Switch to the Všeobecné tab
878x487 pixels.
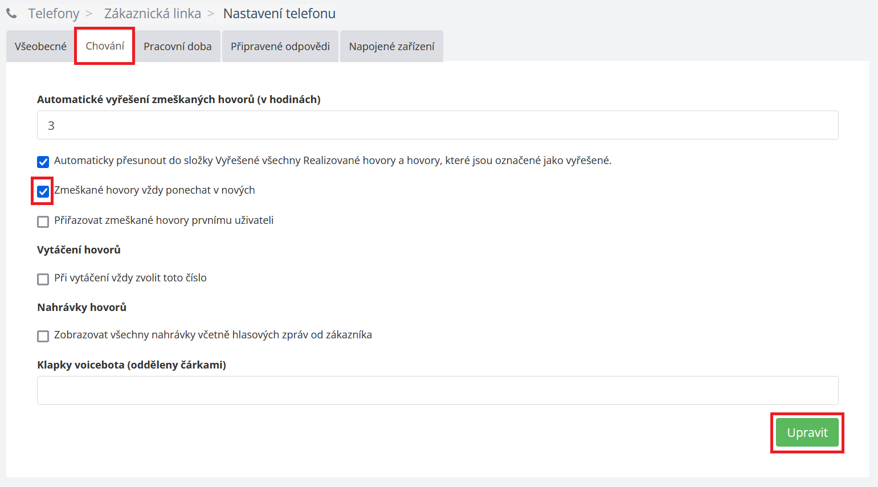pyautogui.click(x=40, y=46)
